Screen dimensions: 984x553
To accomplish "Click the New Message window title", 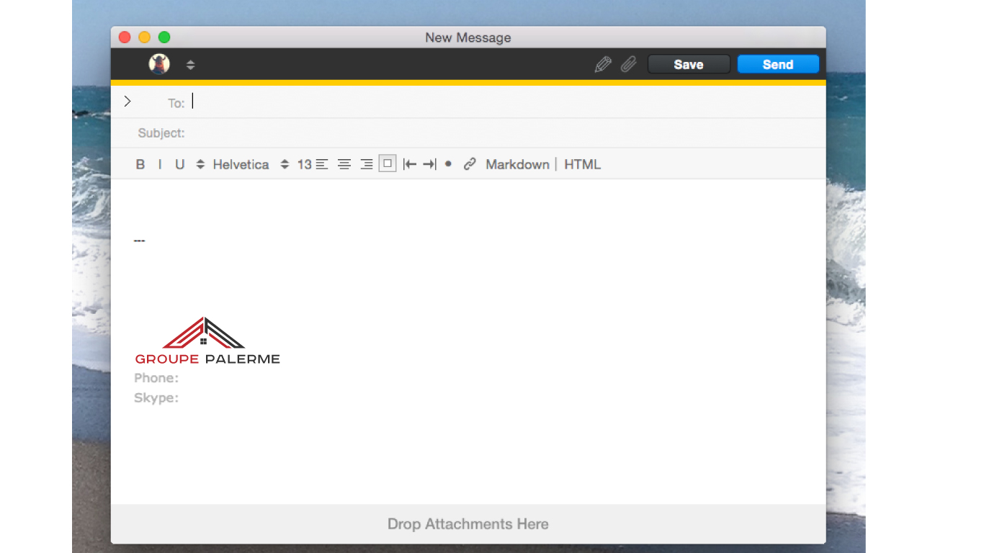I will pyautogui.click(x=468, y=37).
